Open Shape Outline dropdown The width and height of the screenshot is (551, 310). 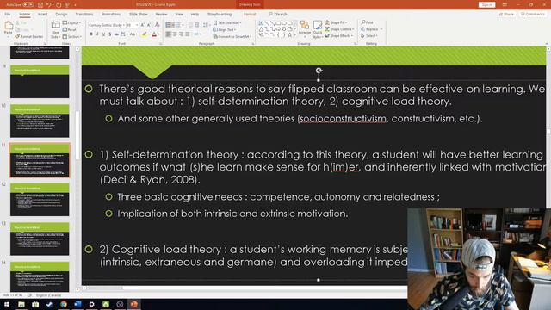point(339,29)
